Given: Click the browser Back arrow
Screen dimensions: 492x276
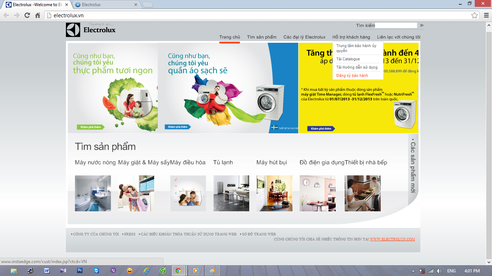Looking at the screenshot, I should click(x=6, y=15).
